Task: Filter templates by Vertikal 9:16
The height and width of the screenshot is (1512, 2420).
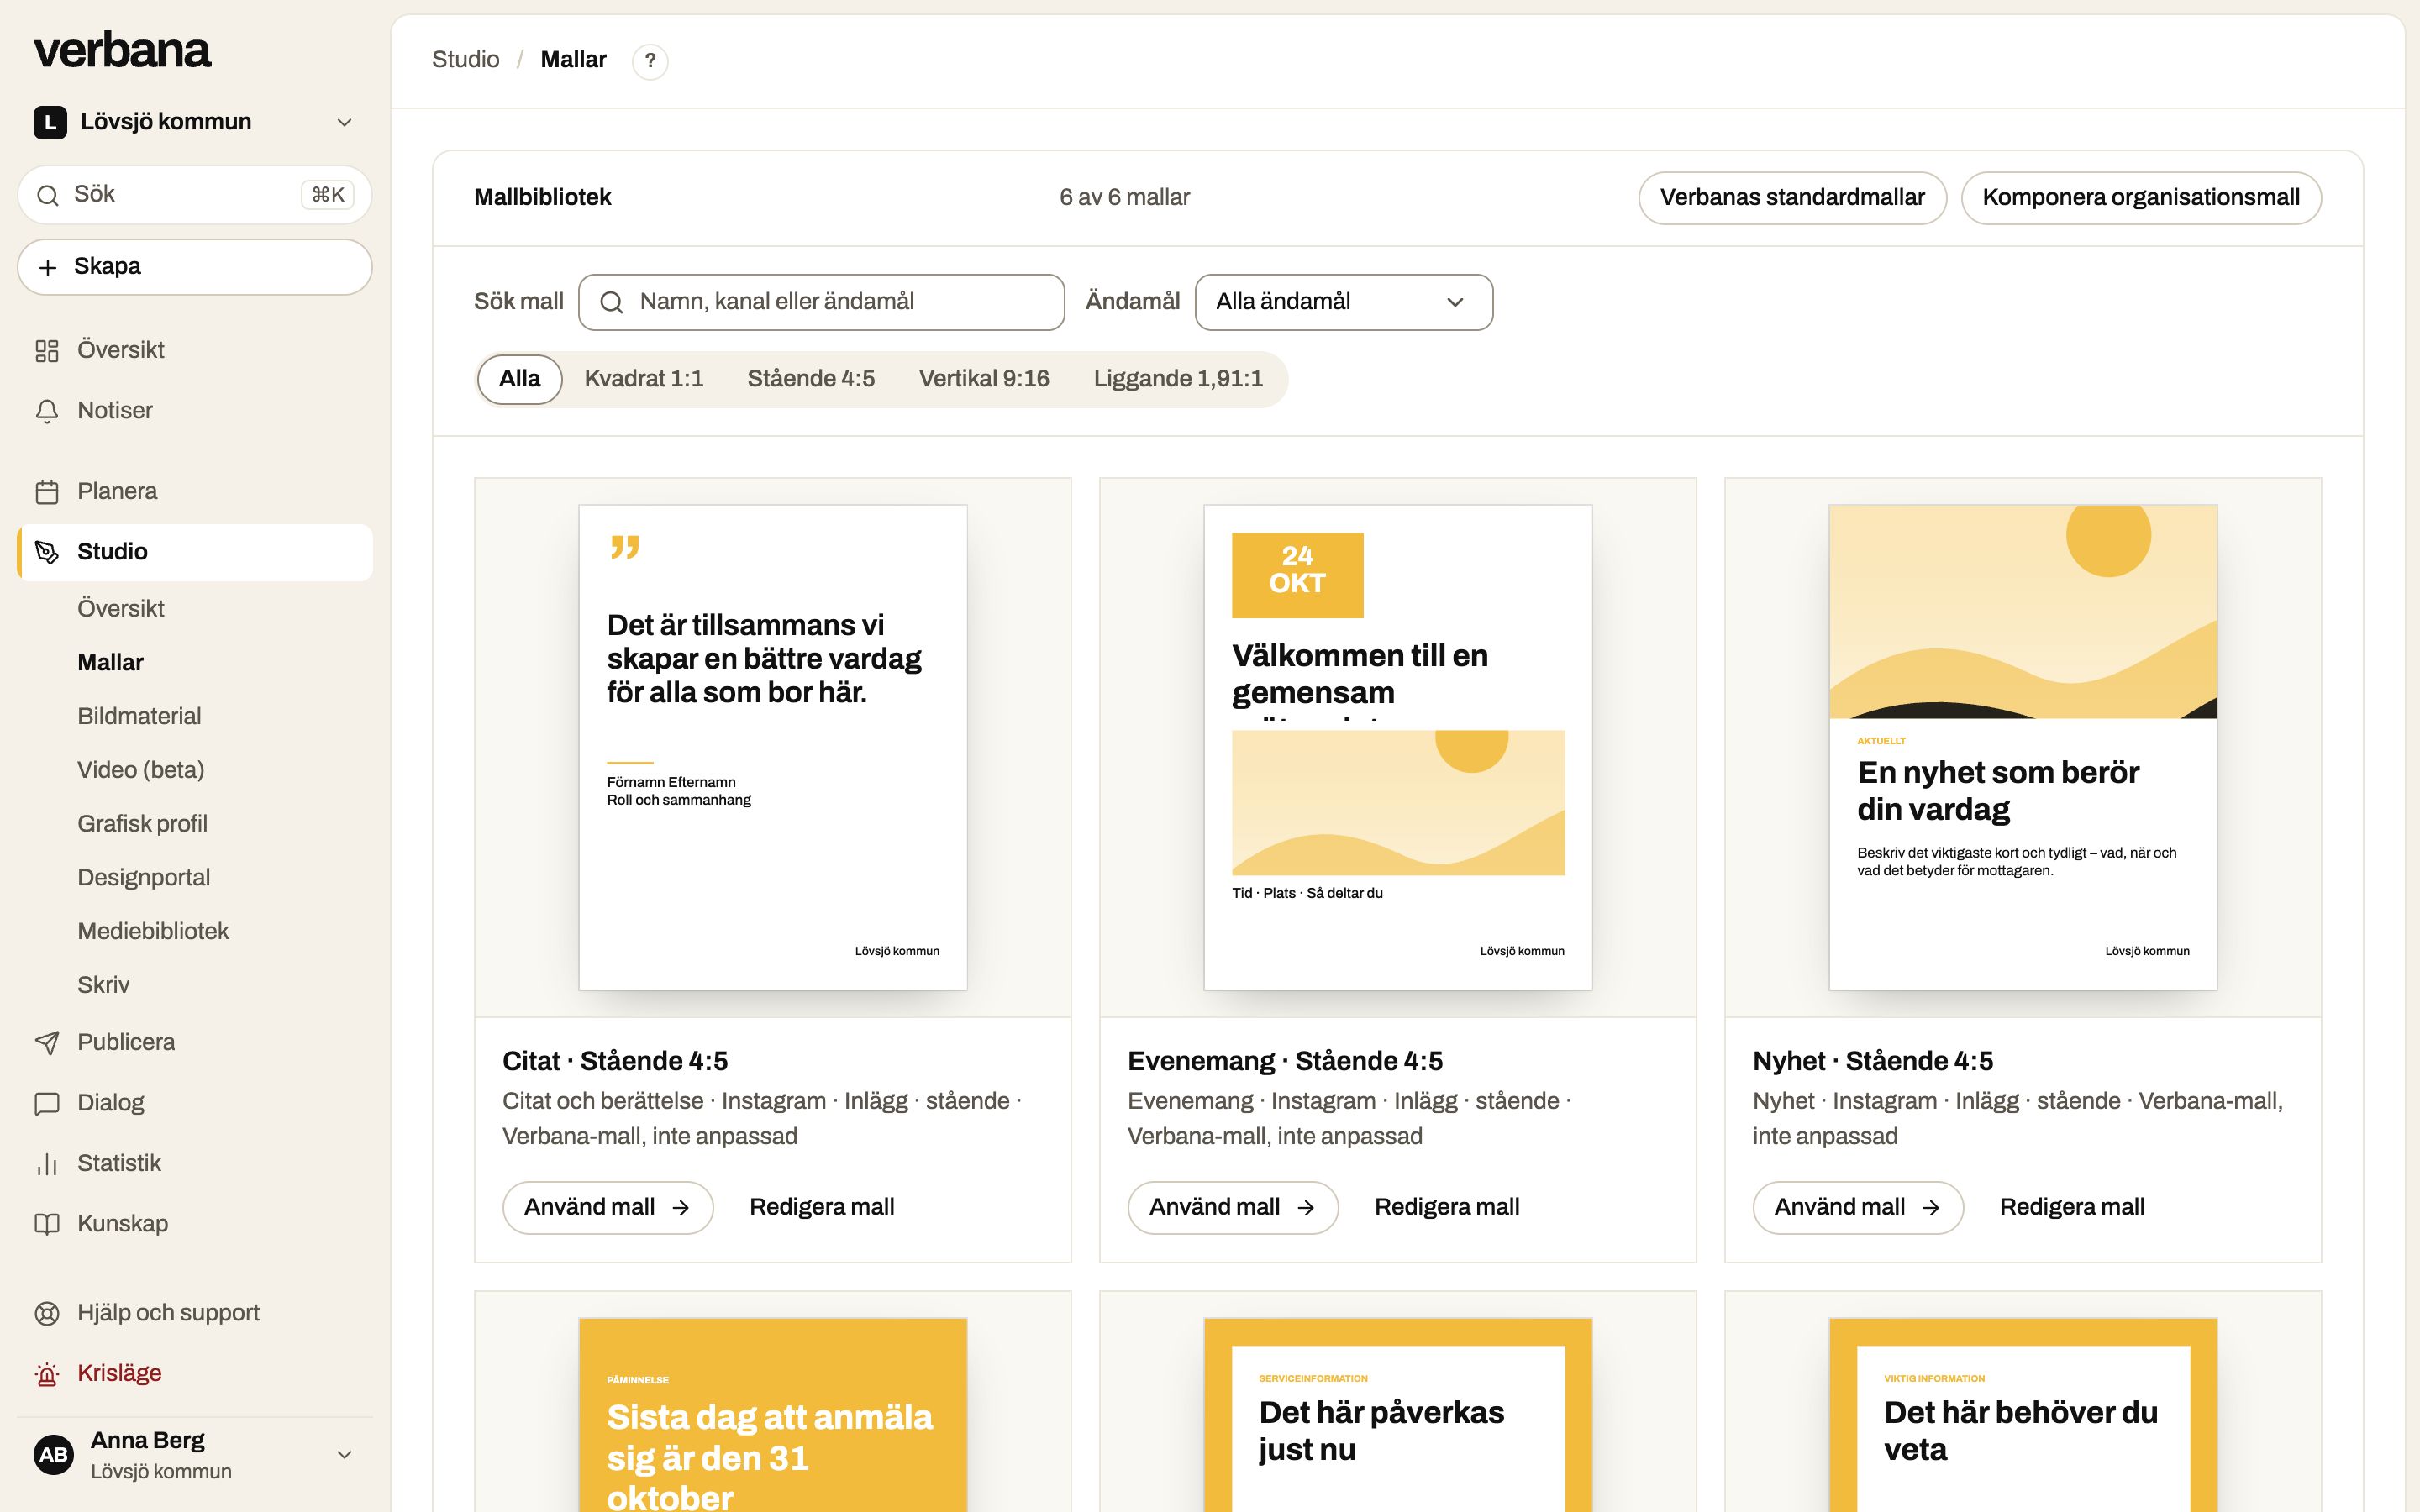Action: (984, 379)
